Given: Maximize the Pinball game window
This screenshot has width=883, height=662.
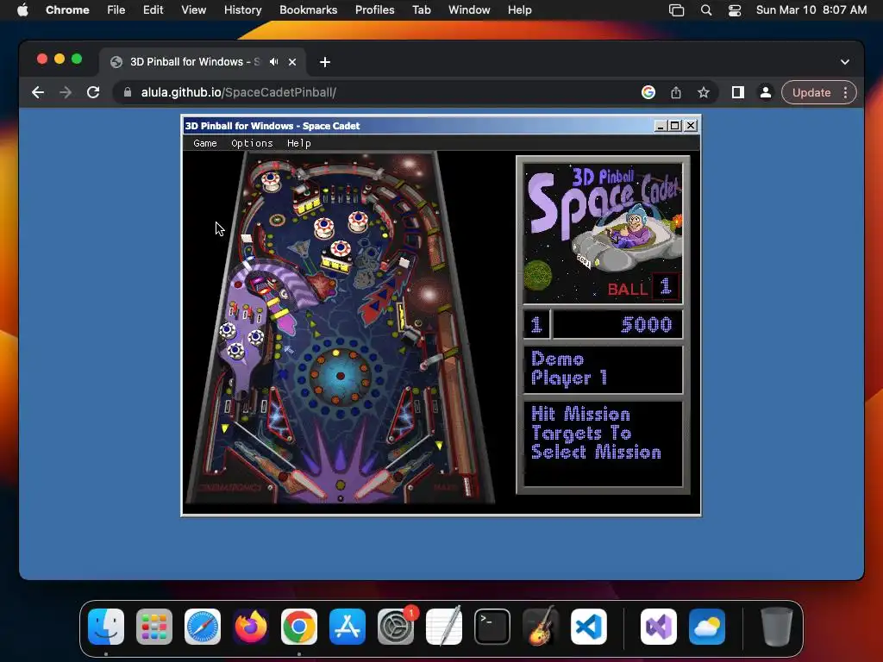Looking at the screenshot, I should [674, 126].
